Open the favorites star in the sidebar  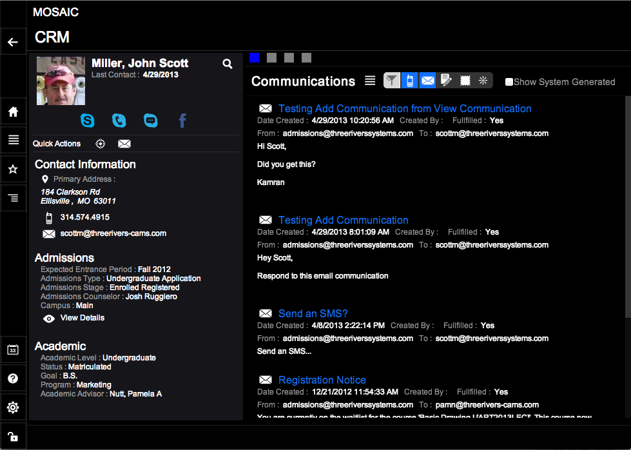13,169
